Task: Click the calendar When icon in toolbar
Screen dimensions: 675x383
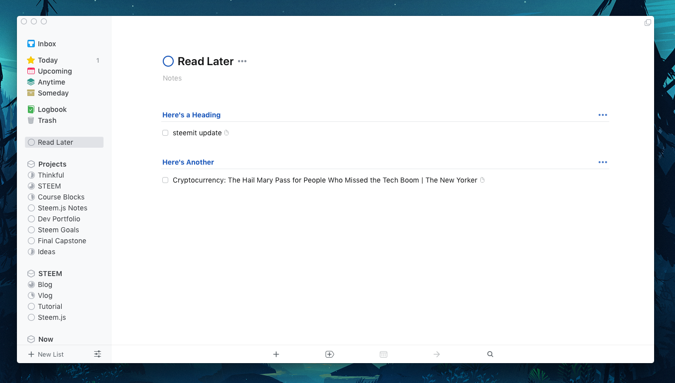Action: point(383,354)
